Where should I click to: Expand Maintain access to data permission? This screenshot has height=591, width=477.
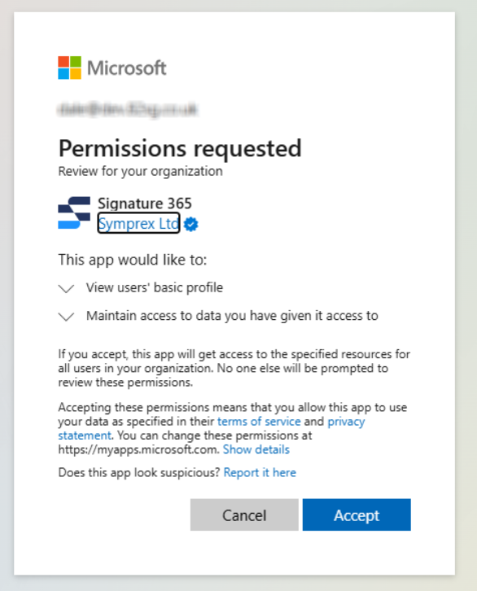66,317
